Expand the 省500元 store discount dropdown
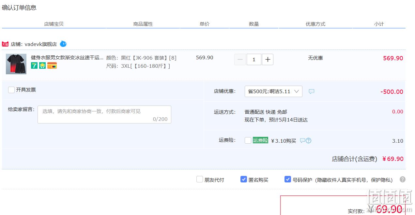This screenshot has width=415, height=215. 273,92
